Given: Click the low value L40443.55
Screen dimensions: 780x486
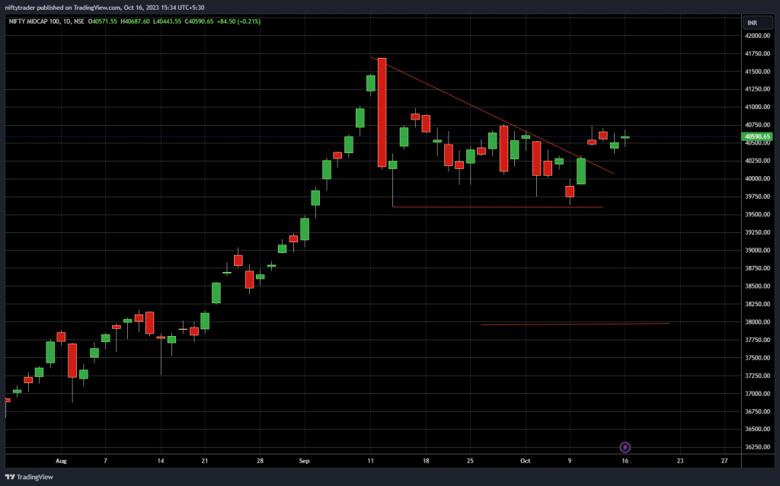Looking at the screenshot, I should (167, 21).
